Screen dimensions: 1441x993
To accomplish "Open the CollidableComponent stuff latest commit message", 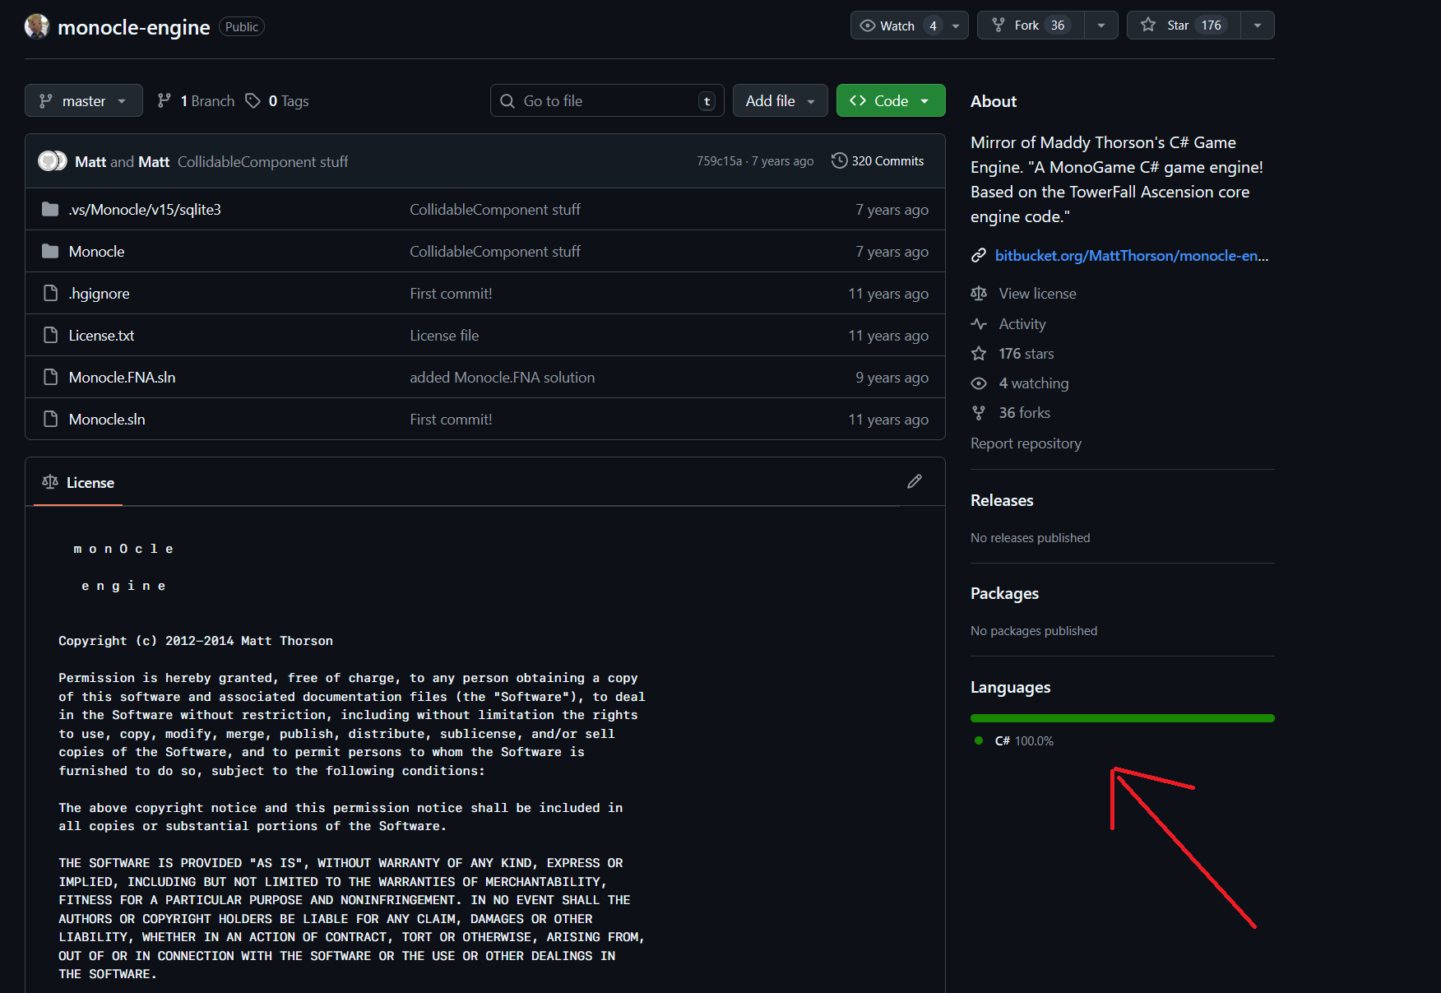I will point(262,162).
